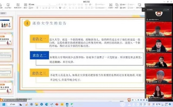Open the Microsoft Edge taskbar icon
173x107 pixels.
[x=47, y=104]
